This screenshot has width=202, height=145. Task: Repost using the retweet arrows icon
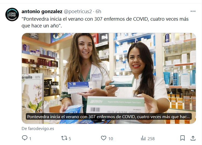point(64,138)
